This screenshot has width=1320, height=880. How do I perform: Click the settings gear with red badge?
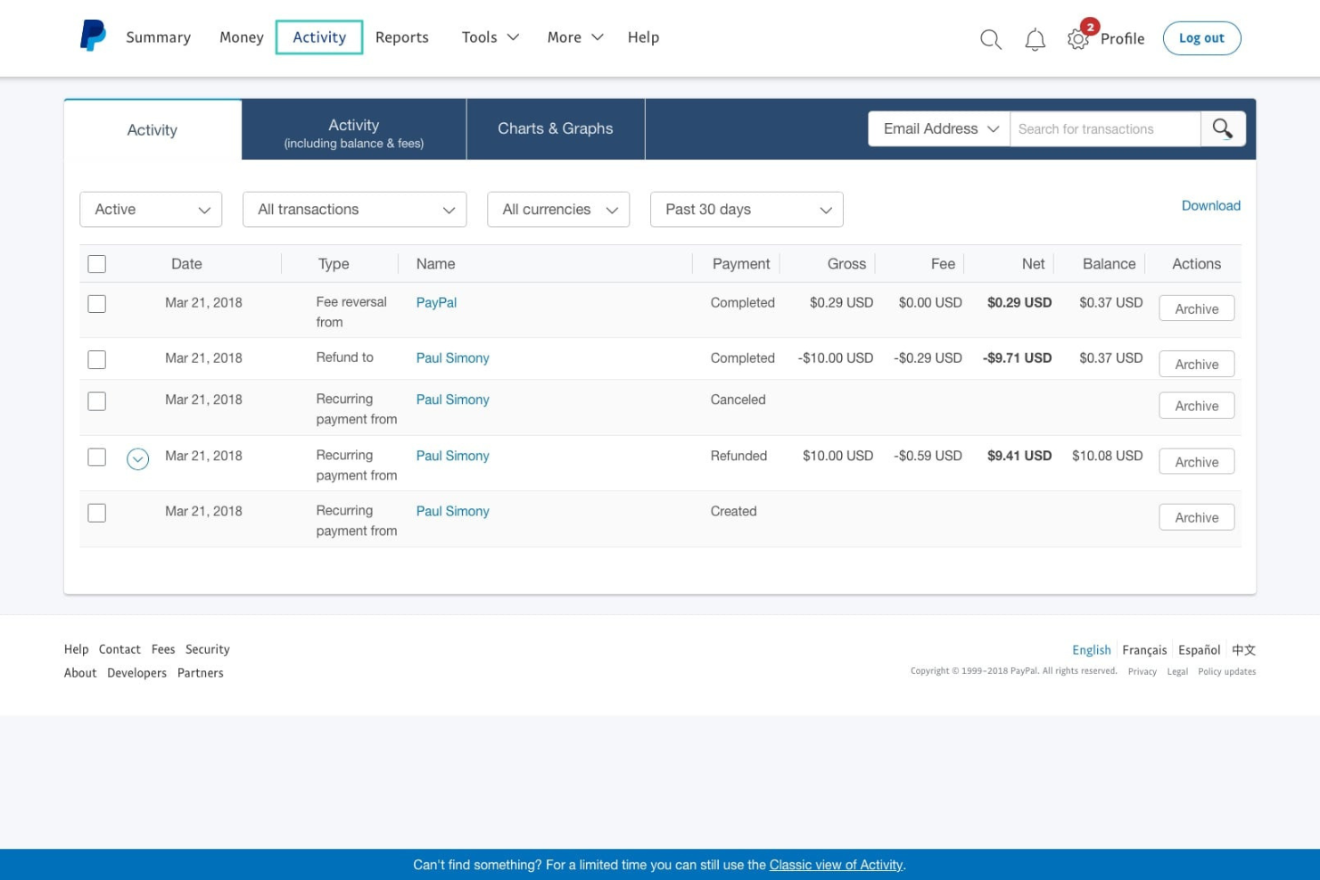click(x=1077, y=39)
